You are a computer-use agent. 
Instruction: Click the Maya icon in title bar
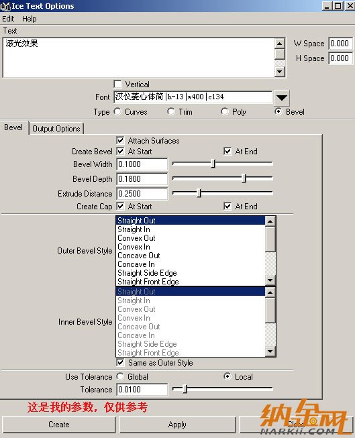5,6
